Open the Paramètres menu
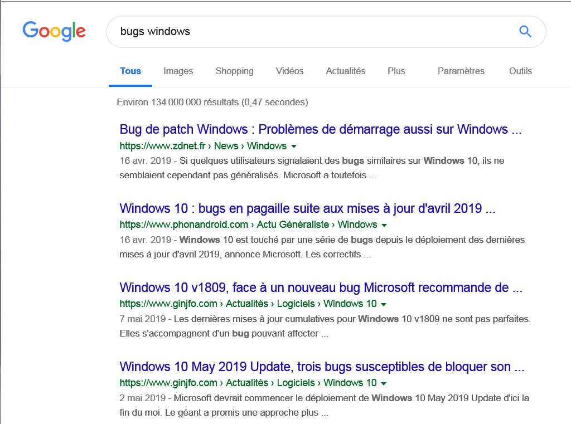This screenshot has width=571, height=424. pos(461,71)
